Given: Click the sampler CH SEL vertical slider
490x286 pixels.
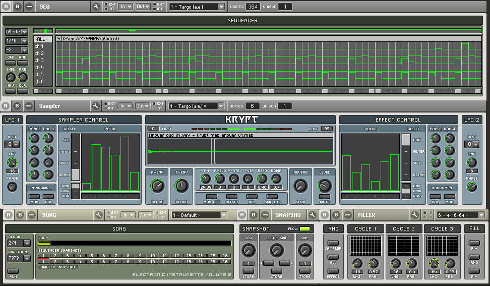Looking at the screenshot, I should point(75,157).
